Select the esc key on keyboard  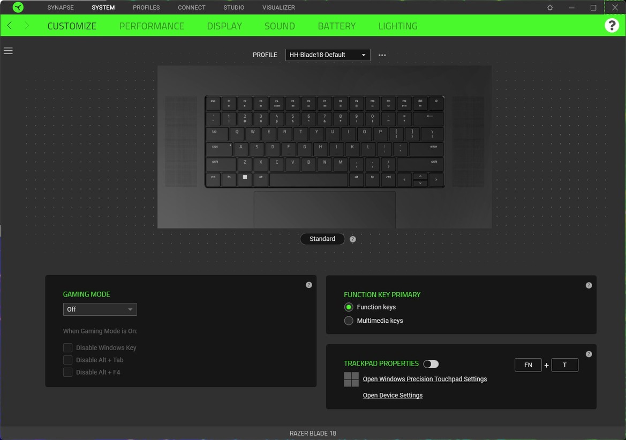pyautogui.click(x=213, y=104)
